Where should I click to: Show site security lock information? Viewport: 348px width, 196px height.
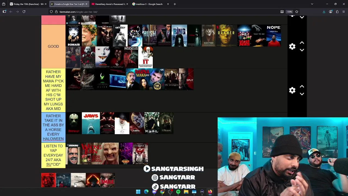56,12
